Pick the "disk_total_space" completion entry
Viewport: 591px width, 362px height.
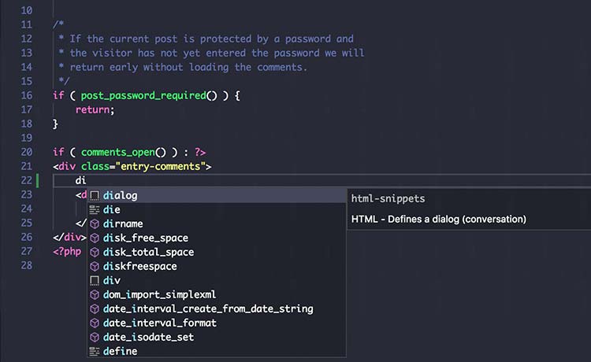148,252
